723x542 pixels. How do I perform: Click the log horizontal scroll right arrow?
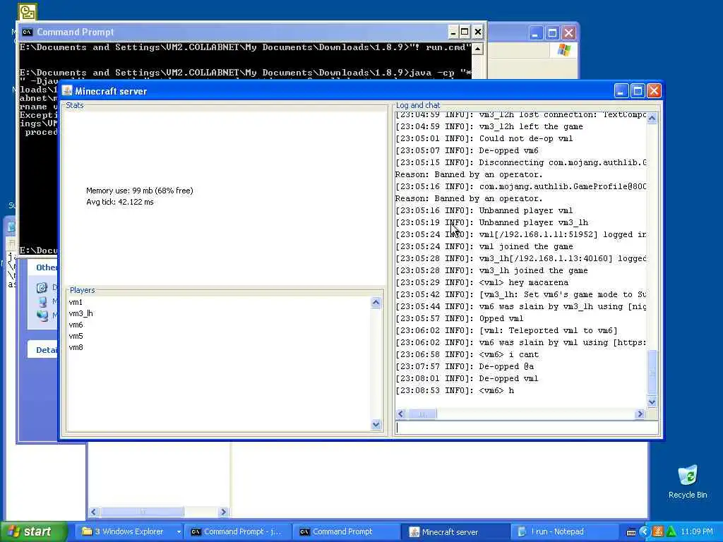[x=640, y=414]
